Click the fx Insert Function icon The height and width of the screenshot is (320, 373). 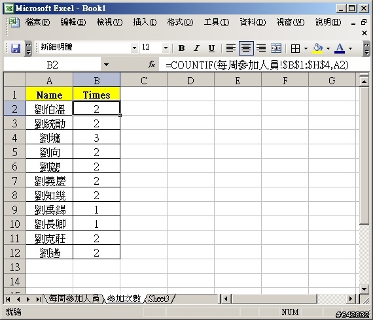tap(152, 65)
